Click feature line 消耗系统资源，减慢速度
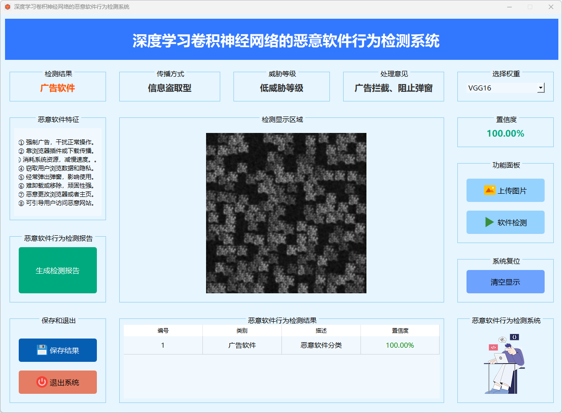 tap(57, 159)
